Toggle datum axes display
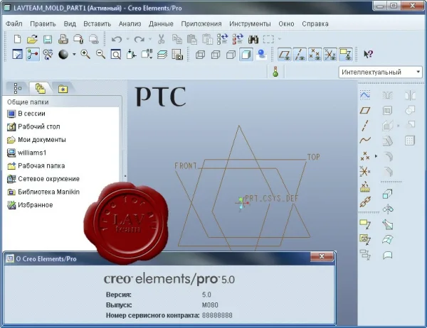The height and width of the screenshot is (328, 427). [300, 55]
